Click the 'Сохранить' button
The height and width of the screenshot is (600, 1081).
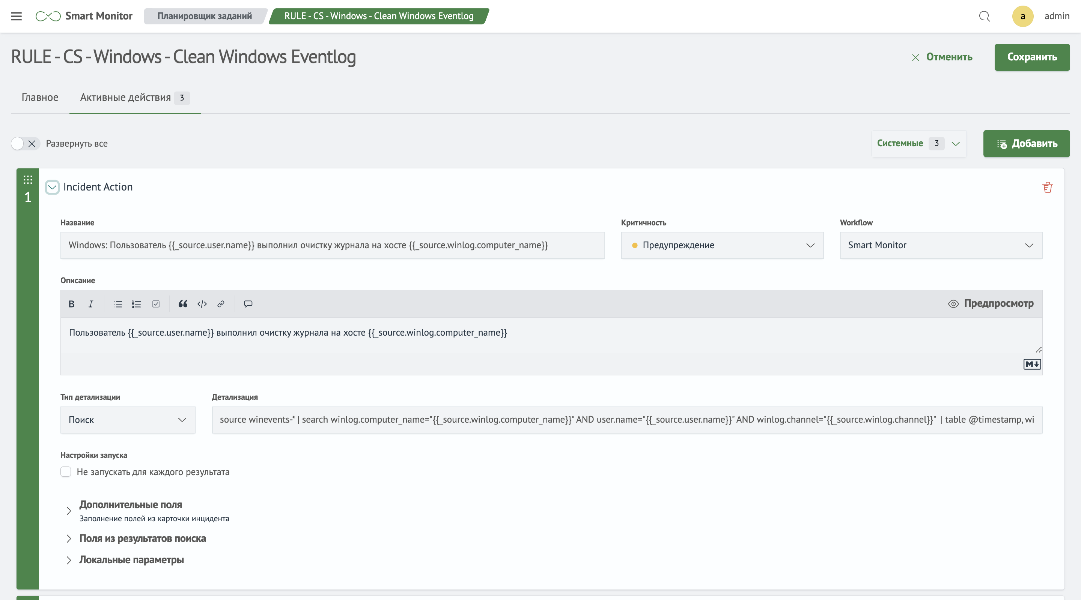point(1031,57)
